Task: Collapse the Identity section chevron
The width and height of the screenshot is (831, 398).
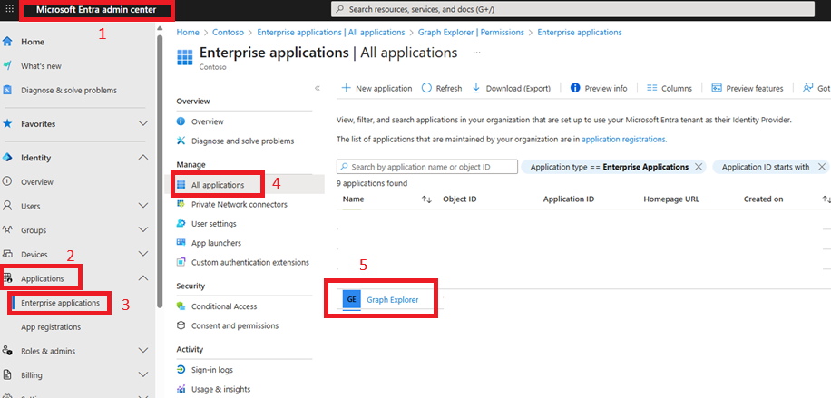Action: (x=143, y=158)
